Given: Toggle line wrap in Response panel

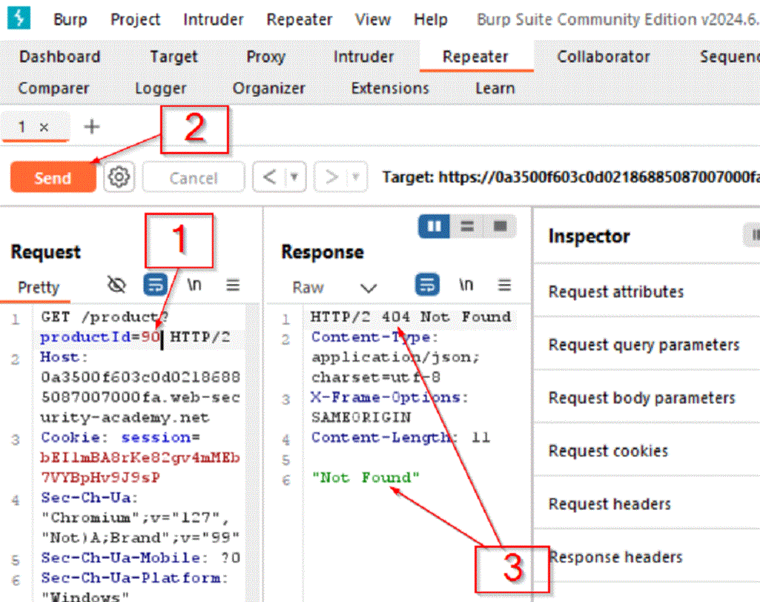Looking at the screenshot, I should coord(427,285).
